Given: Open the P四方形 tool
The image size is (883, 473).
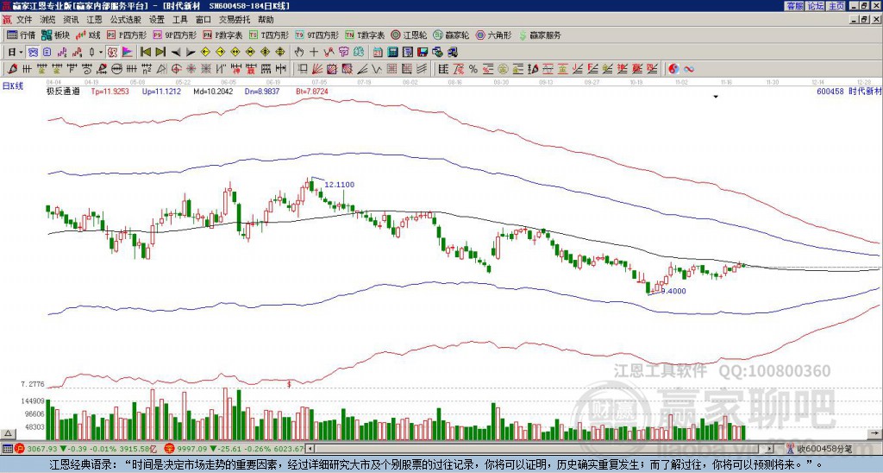Looking at the screenshot, I should 127,35.
